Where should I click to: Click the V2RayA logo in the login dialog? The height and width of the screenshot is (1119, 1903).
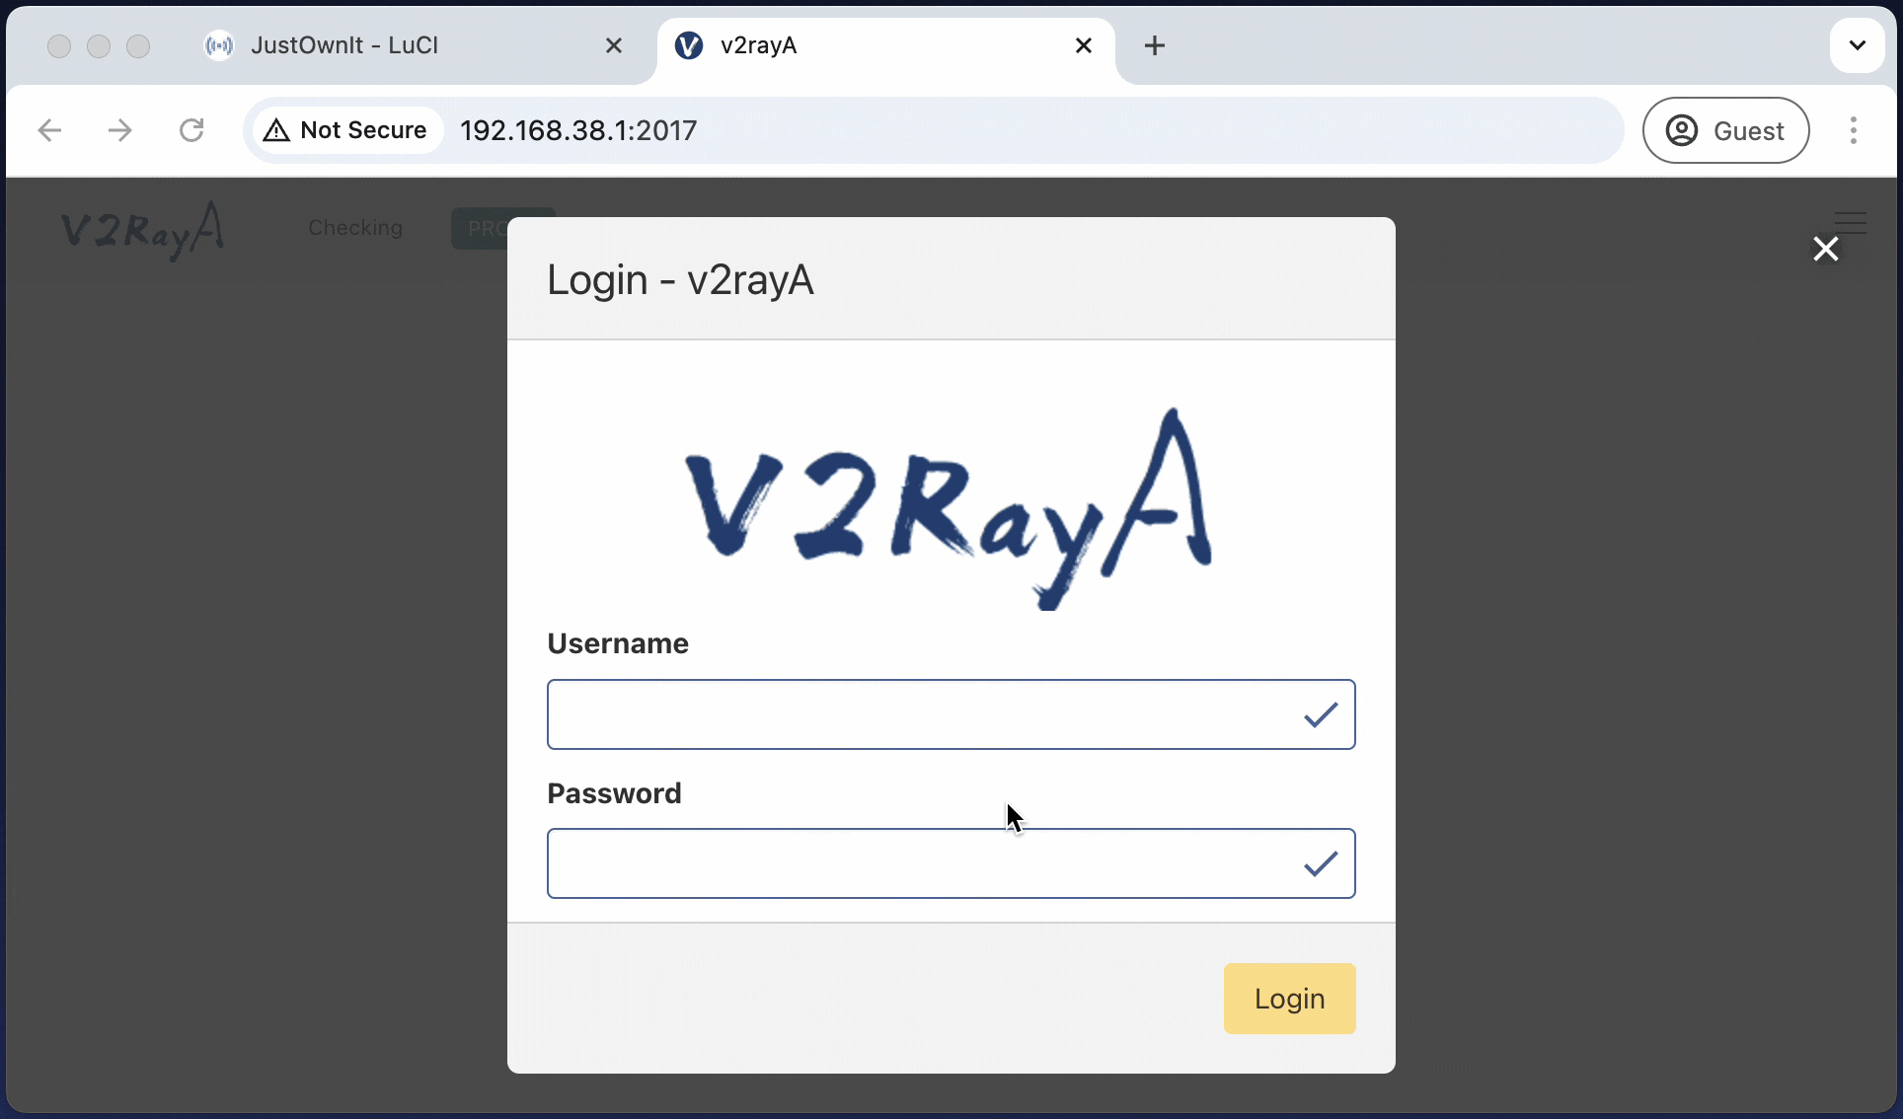click(x=950, y=509)
